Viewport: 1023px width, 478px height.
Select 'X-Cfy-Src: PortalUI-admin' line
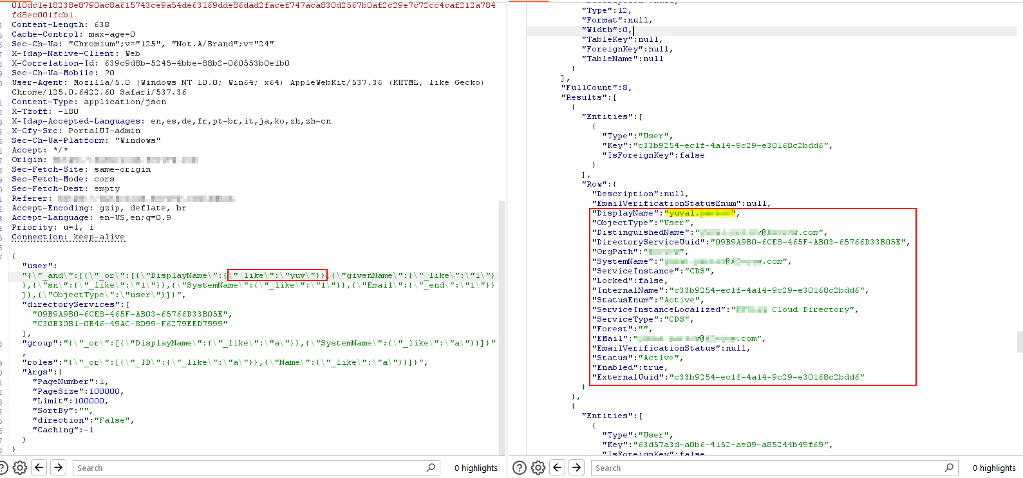[76, 131]
